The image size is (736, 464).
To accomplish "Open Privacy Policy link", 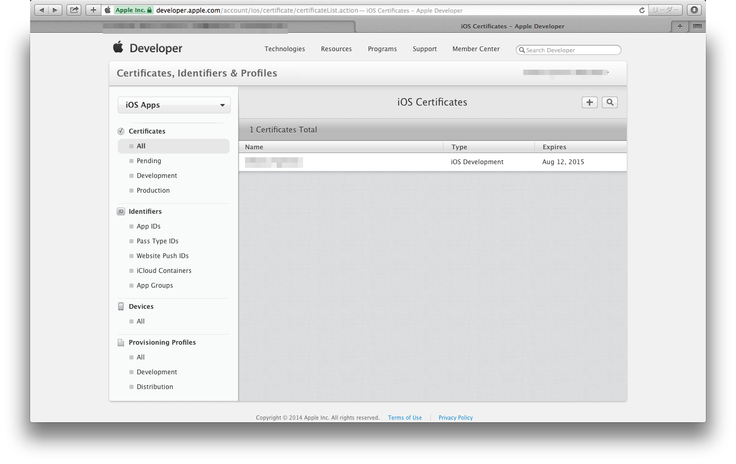I will pyautogui.click(x=456, y=418).
